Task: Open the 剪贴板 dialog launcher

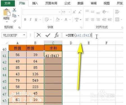Action: point(19,28)
